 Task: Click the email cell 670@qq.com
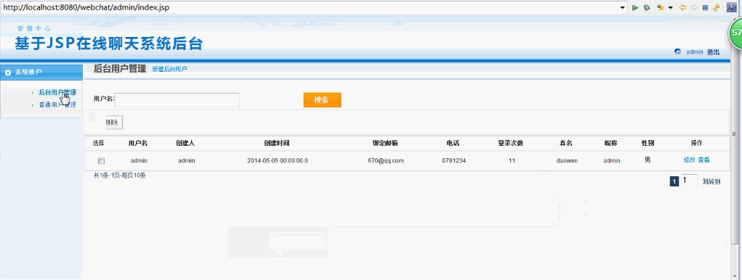click(x=386, y=160)
